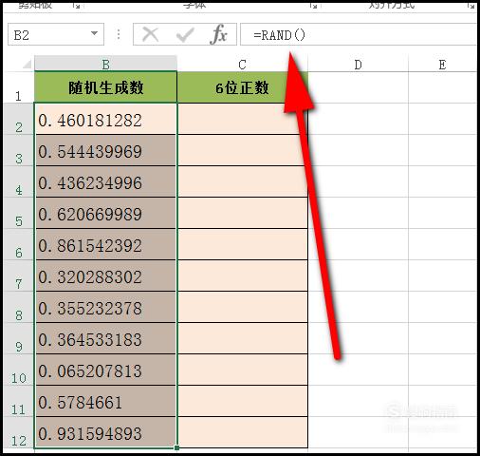Click the Insert Function fx icon

(x=218, y=34)
